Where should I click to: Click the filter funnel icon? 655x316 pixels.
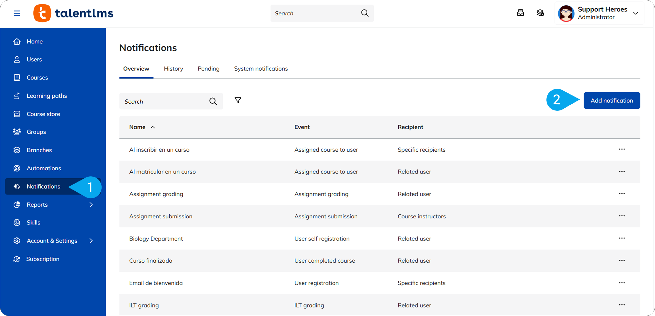238,100
